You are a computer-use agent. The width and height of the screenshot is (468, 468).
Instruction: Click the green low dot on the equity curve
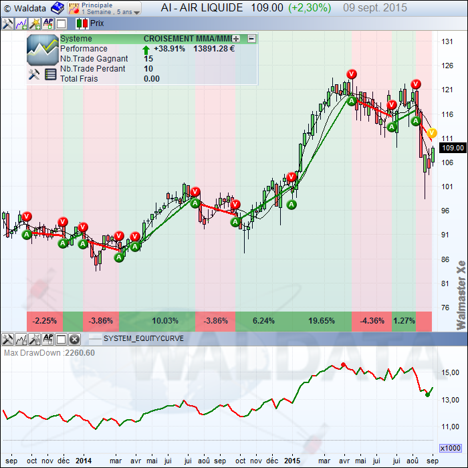(x=427, y=394)
